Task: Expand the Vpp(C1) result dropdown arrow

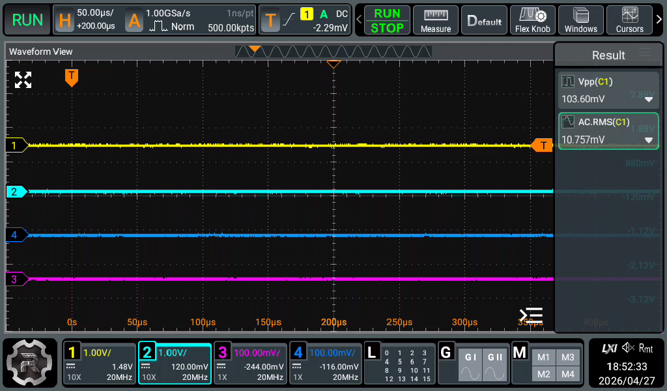Action: coord(648,100)
